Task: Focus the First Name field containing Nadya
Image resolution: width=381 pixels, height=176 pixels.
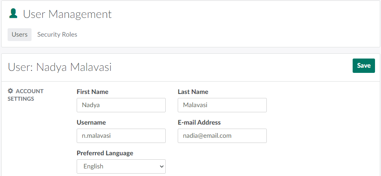Action: 121,105
